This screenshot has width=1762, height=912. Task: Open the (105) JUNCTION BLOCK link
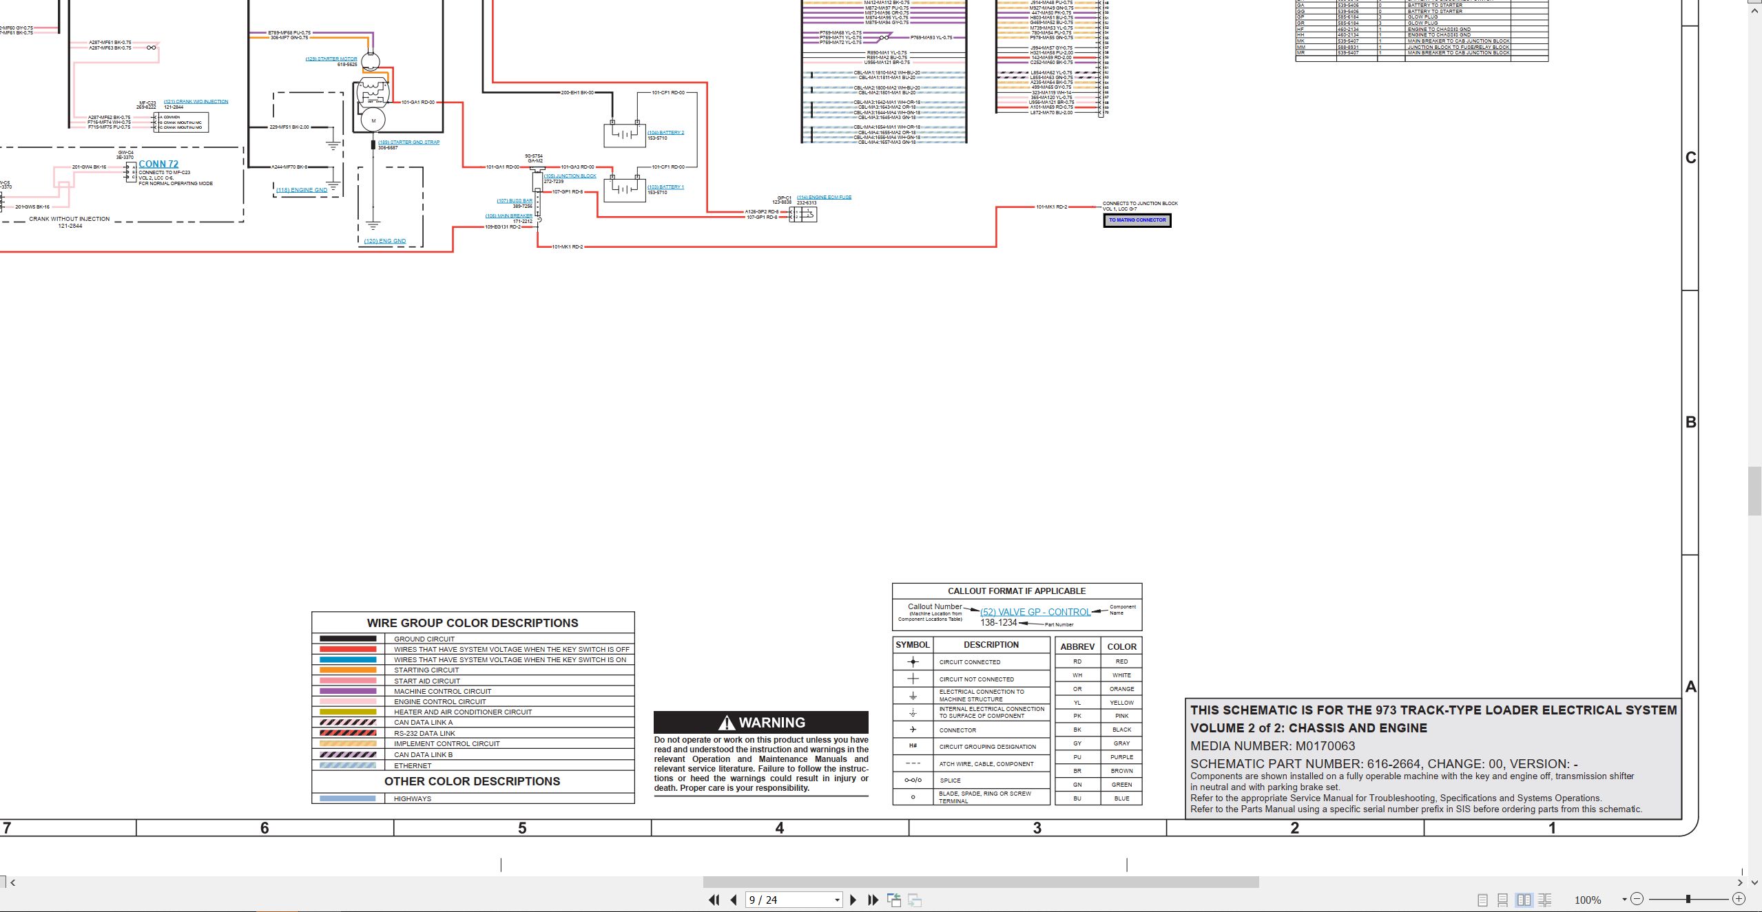[570, 176]
